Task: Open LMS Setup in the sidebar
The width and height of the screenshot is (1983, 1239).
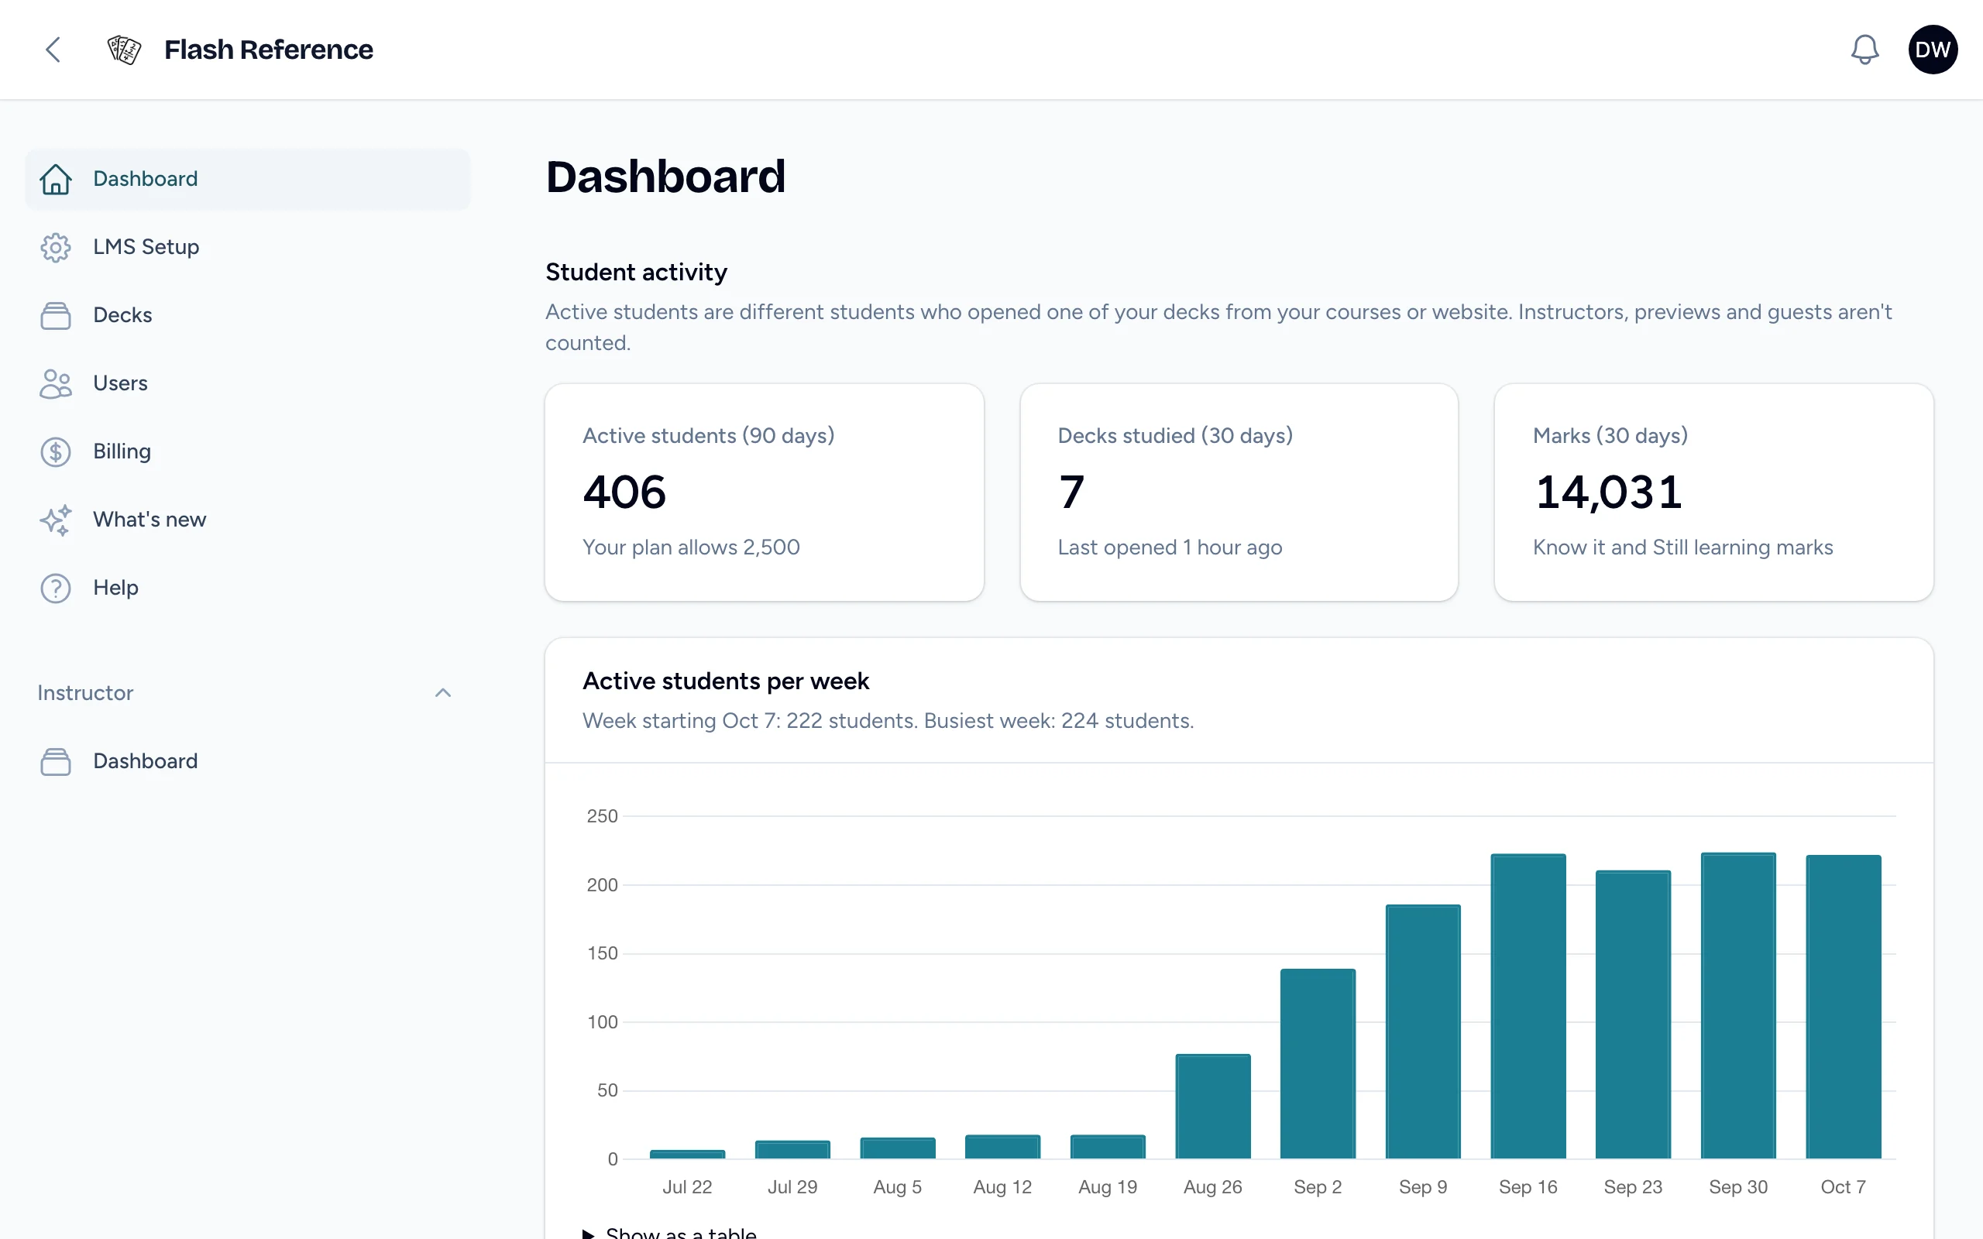Action: (x=247, y=247)
